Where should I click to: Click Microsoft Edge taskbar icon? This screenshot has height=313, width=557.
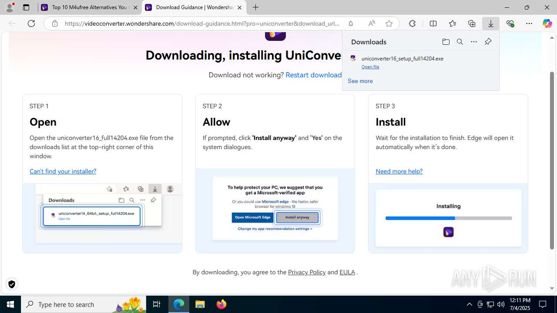point(179,304)
